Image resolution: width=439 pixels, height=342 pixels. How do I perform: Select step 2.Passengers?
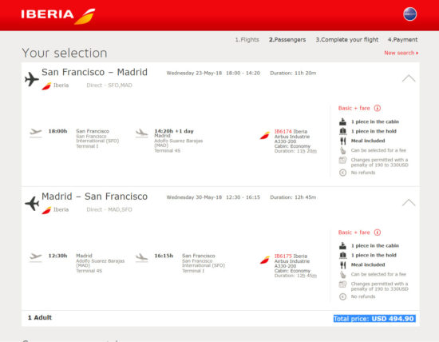tap(287, 39)
